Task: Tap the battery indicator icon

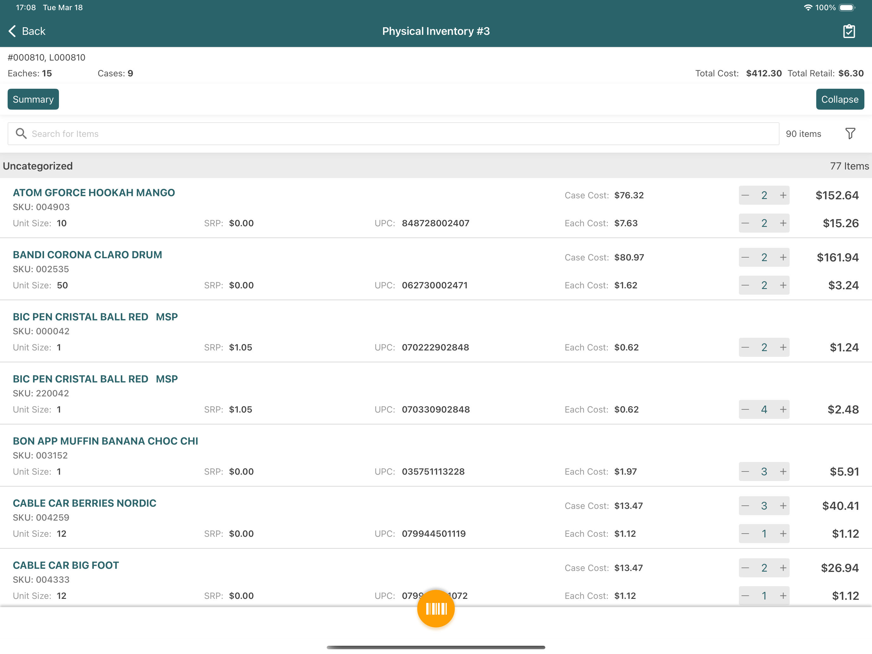Action: [847, 8]
